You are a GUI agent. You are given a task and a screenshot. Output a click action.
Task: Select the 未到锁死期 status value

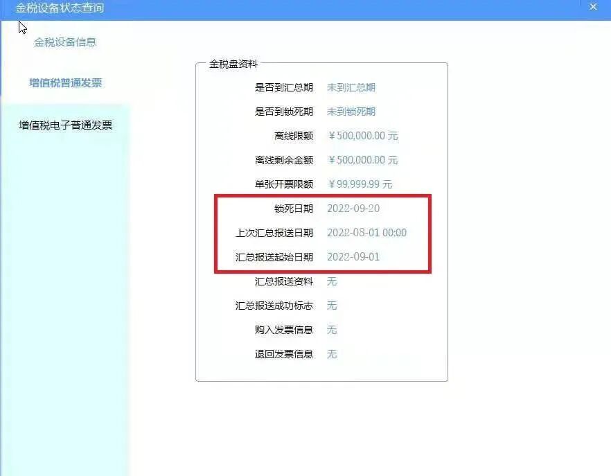click(351, 111)
